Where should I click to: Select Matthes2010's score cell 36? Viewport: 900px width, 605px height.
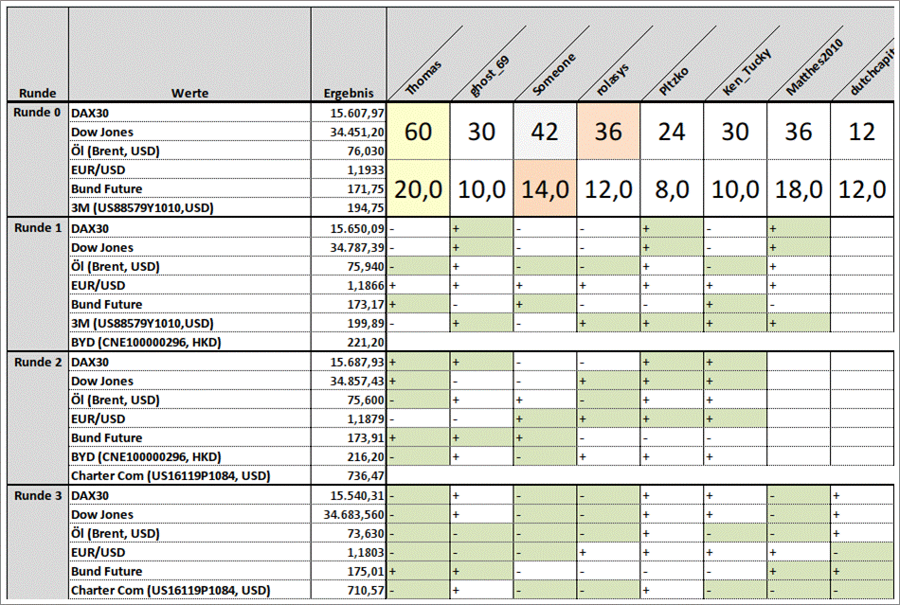tap(799, 132)
